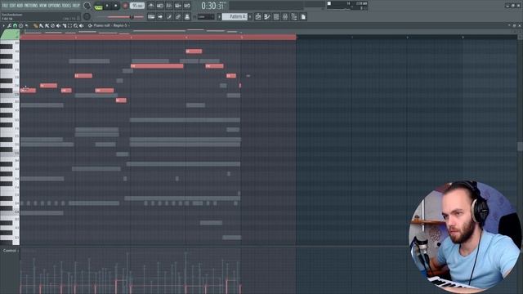Click the tempo display showing 95

(137, 6)
